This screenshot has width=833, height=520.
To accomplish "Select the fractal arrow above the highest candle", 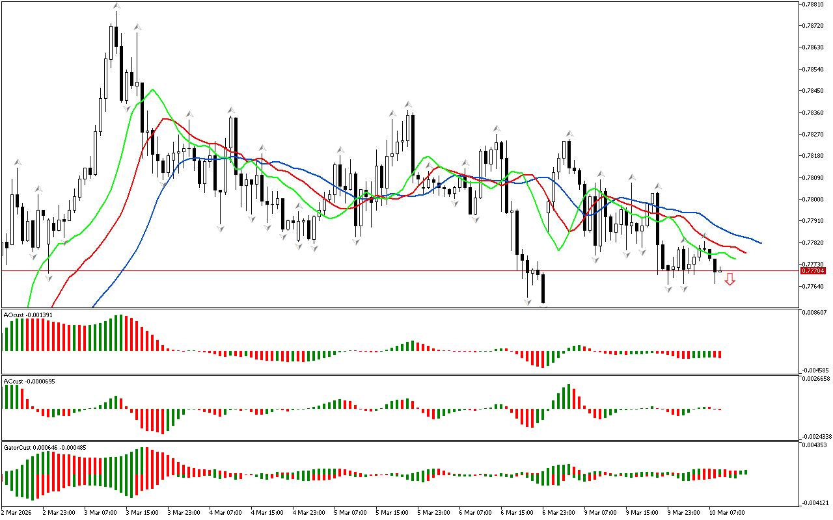I will (116, 6).
